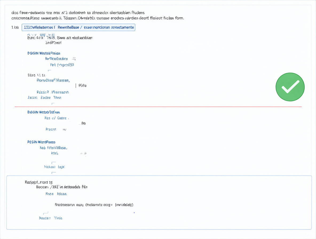The image size is (316, 239).
Task: Click the green checkmark circle icon
Action: coord(290,87)
